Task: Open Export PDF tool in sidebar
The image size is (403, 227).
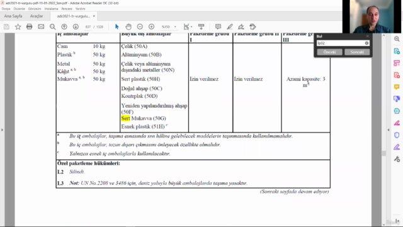Action: click(397, 51)
